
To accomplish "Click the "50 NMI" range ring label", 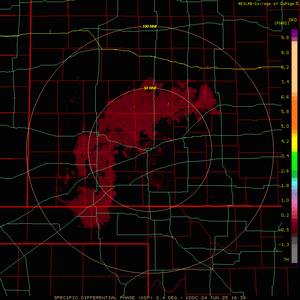I will click(150, 88).
